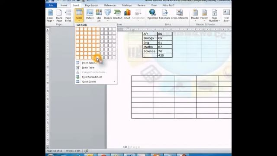The width and height of the screenshot is (277, 156).
Task: Click the cell containing 76
Action: tap(164, 51)
